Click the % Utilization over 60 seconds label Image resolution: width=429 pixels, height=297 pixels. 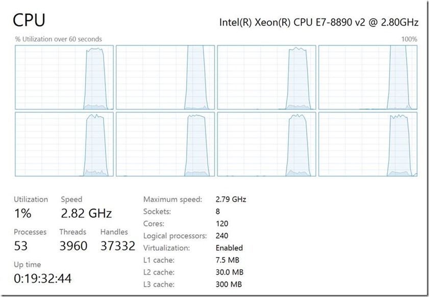click(x=59, y=39)
